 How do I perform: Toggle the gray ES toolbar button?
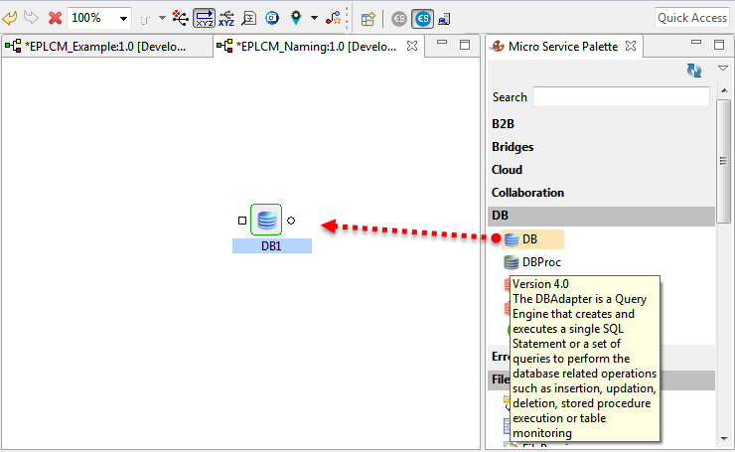pos(399,18)
